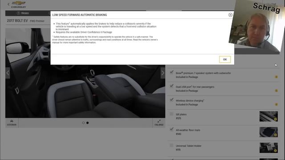Close the Low Speed Forward Automatic Braking dialog
Image resolution: width=285 pixels, height=160 pixels.
(230, 15)
